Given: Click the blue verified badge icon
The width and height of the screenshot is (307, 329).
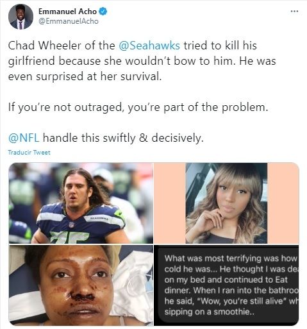Looking at the screenshot, I should pos(103,12).
